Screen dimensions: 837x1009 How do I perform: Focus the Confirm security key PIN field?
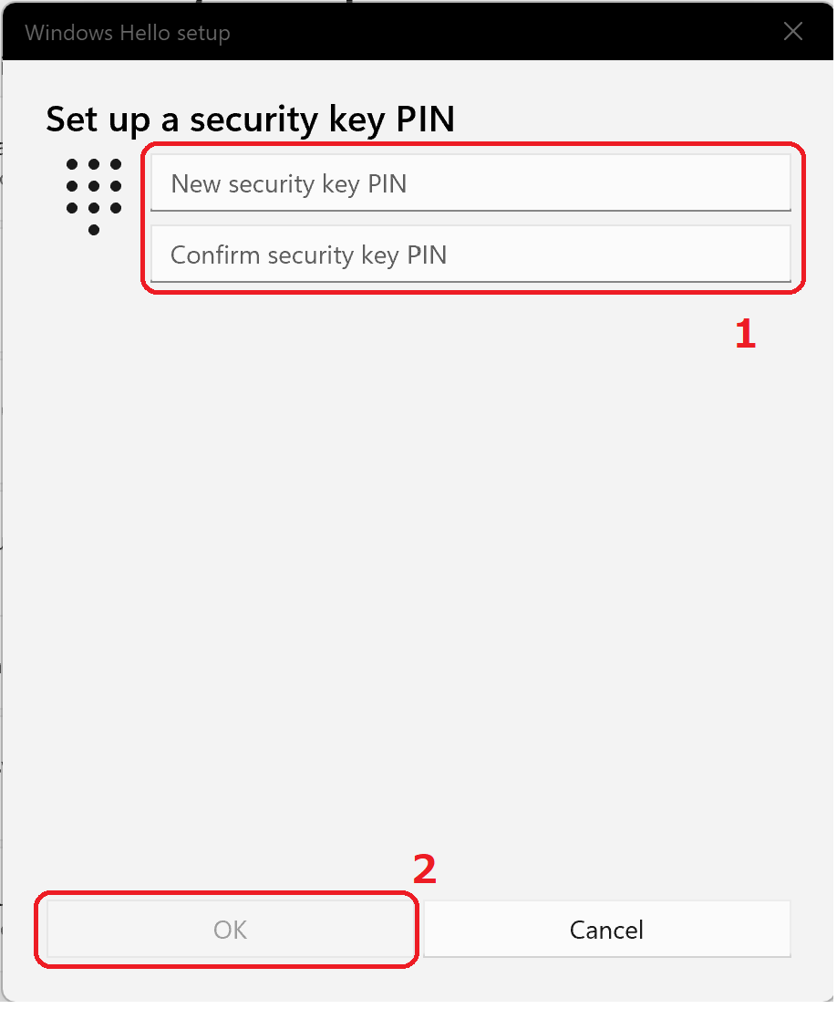click(x=470, y=255)
